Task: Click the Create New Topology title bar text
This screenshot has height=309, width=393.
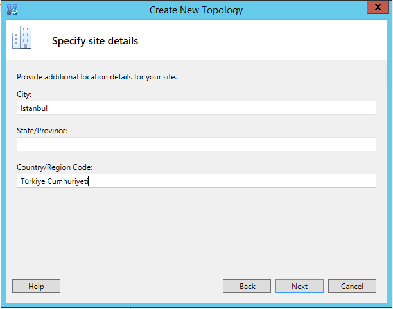Action: pos(196,10)
